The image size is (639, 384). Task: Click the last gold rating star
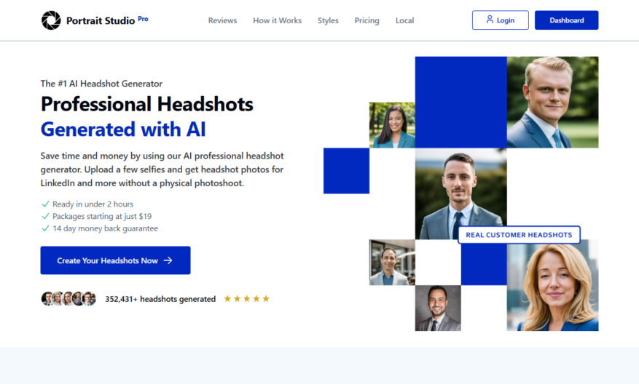click(266, 299)
